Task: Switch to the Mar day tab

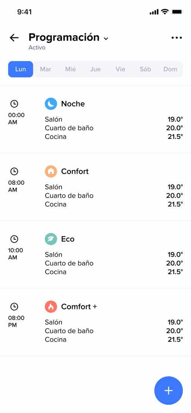Action: [x=46, y=69]
